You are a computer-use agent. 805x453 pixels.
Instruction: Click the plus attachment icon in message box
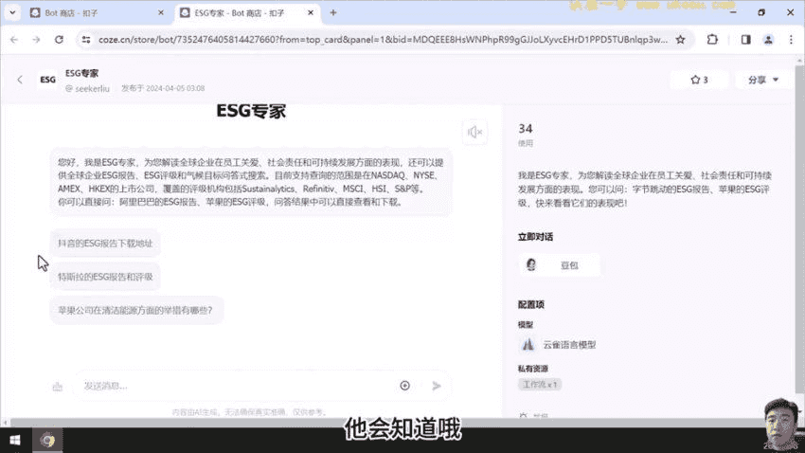404,386
